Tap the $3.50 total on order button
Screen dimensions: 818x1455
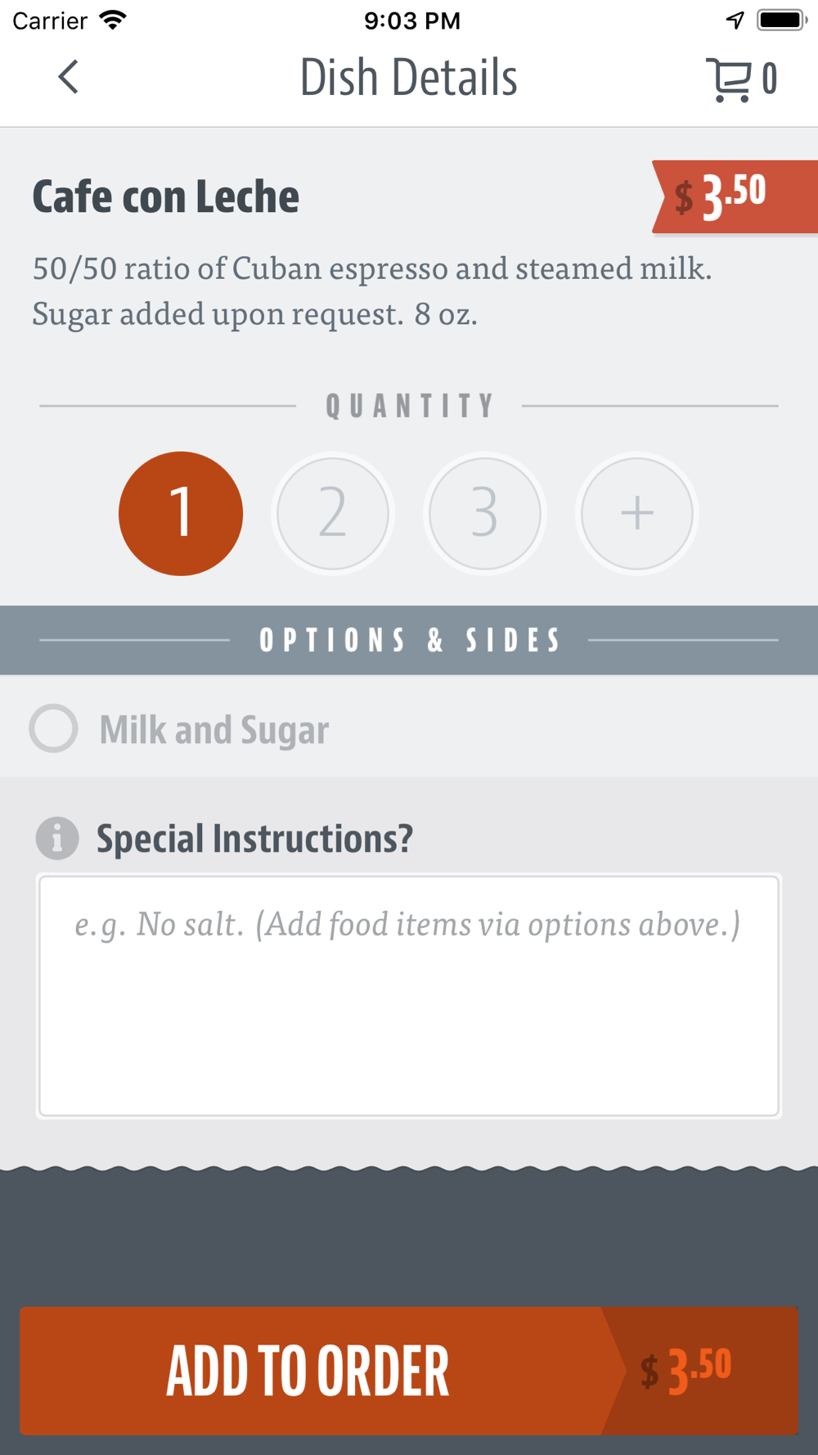point(685,1371)
